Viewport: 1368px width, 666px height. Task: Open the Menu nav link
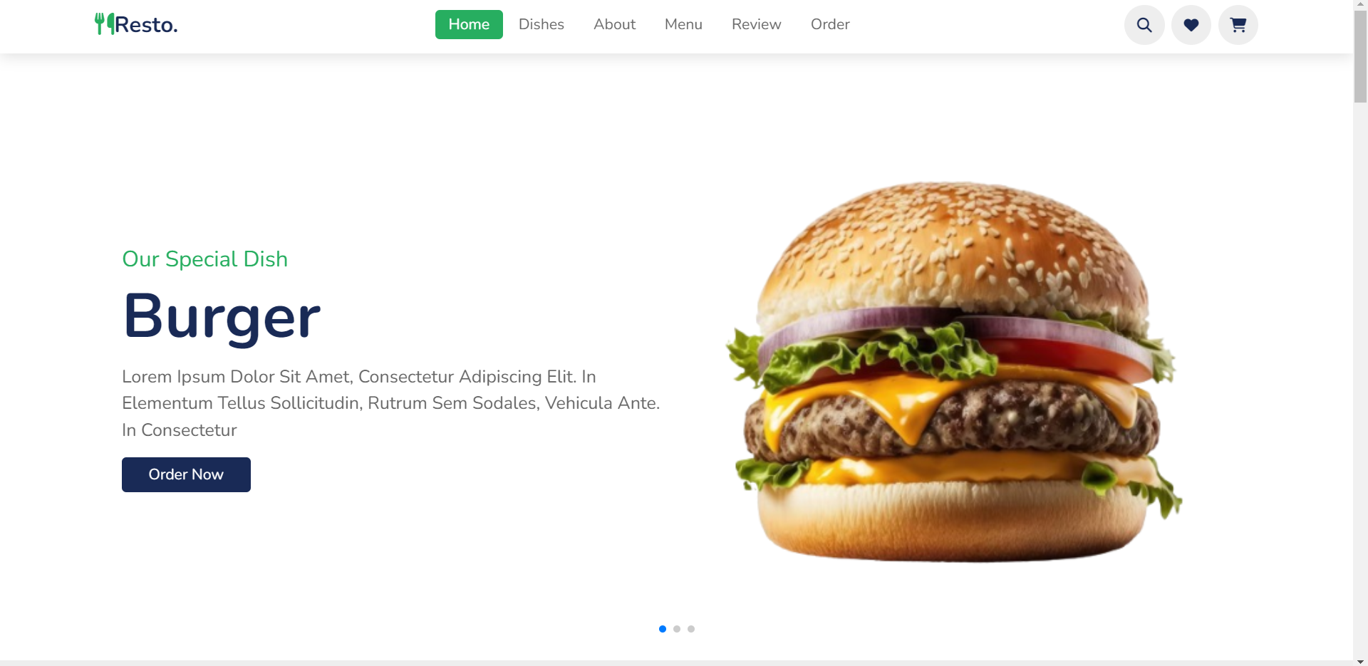point(683,24)
